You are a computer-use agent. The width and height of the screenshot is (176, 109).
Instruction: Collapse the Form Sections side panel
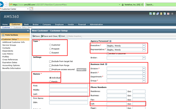28,31
